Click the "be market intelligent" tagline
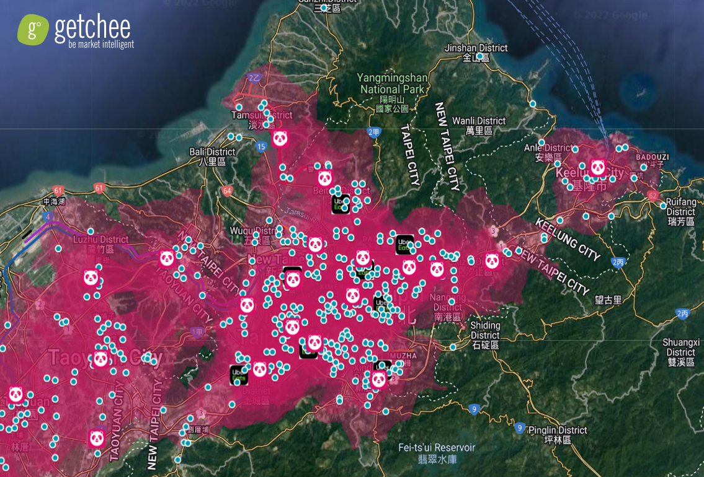 [101, 45]
